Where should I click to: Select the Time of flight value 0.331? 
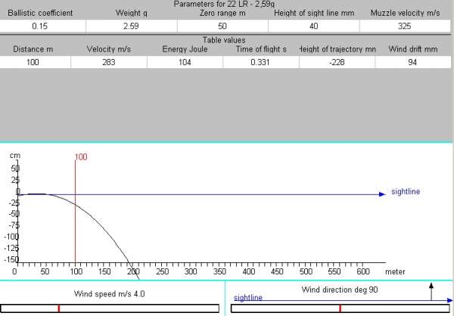[260, 62]
